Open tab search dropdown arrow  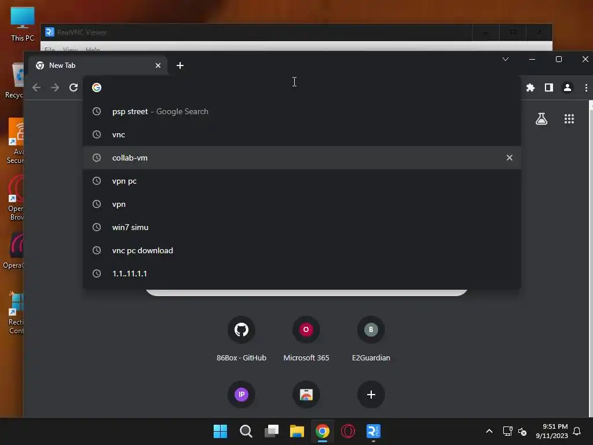pyautogui.click(x=505, y=59)
